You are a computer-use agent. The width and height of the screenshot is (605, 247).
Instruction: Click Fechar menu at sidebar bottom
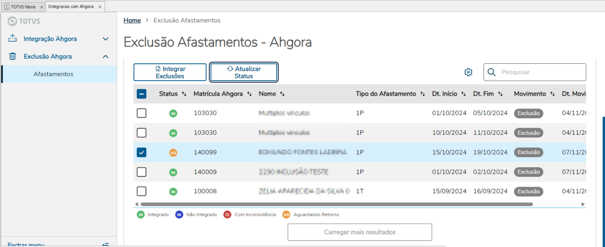coord(26,244)
